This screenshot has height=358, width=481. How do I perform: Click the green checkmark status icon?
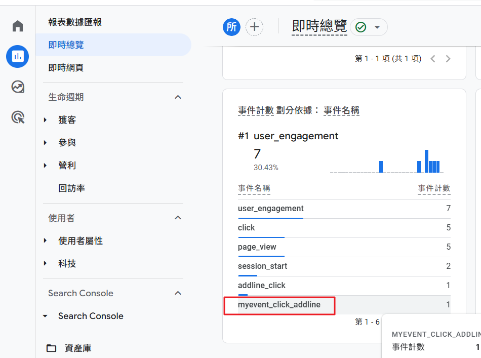click(360, 27)
